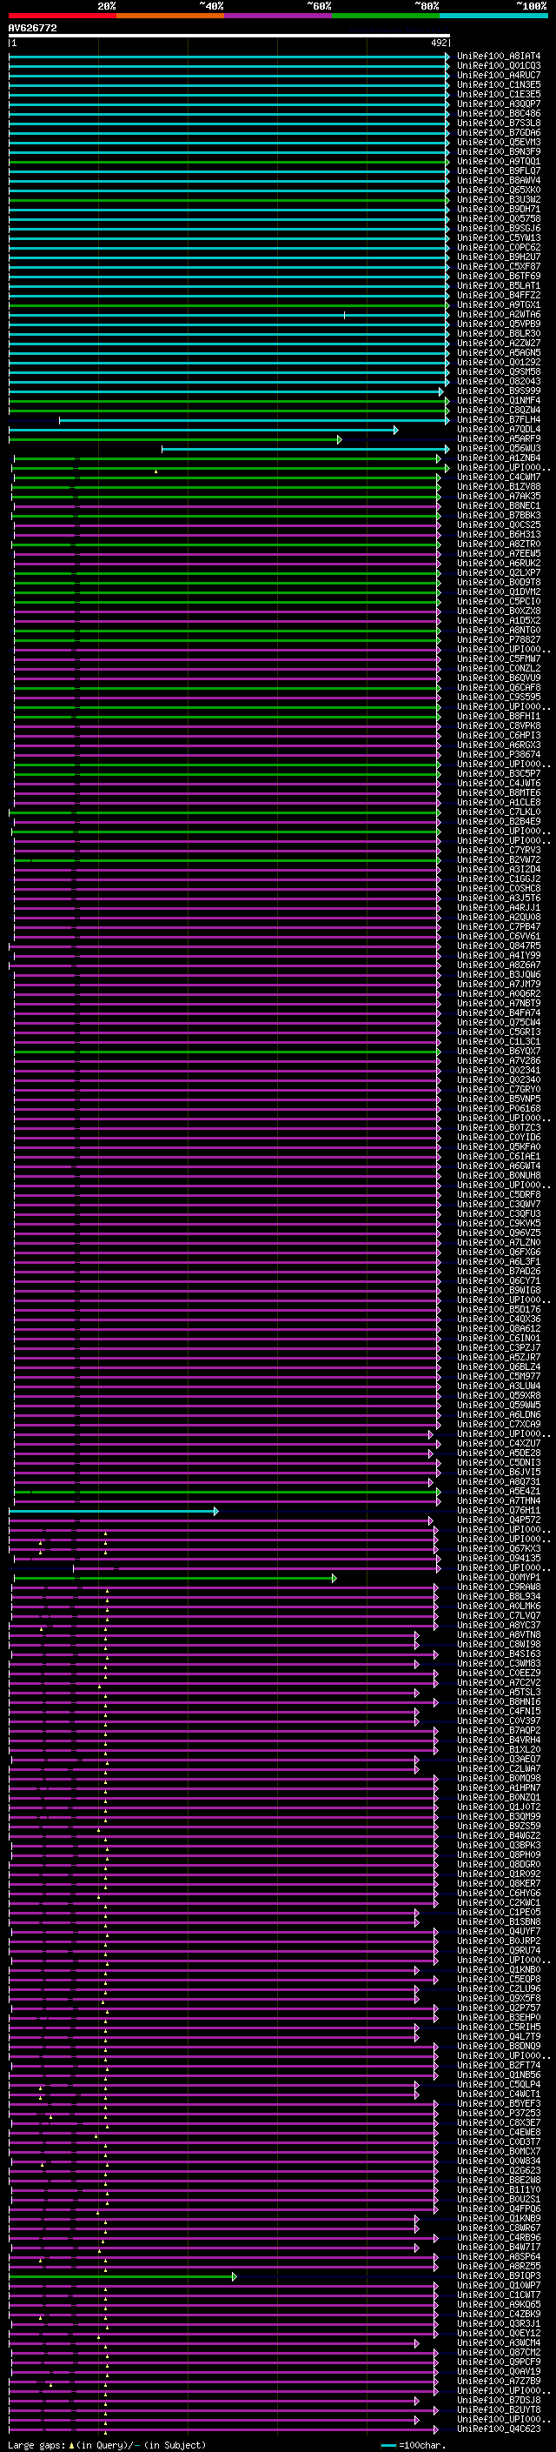The image size is (556, 2452).
Task: Select hit label UniRef100_A7QDL4
Action: (498, 430)
